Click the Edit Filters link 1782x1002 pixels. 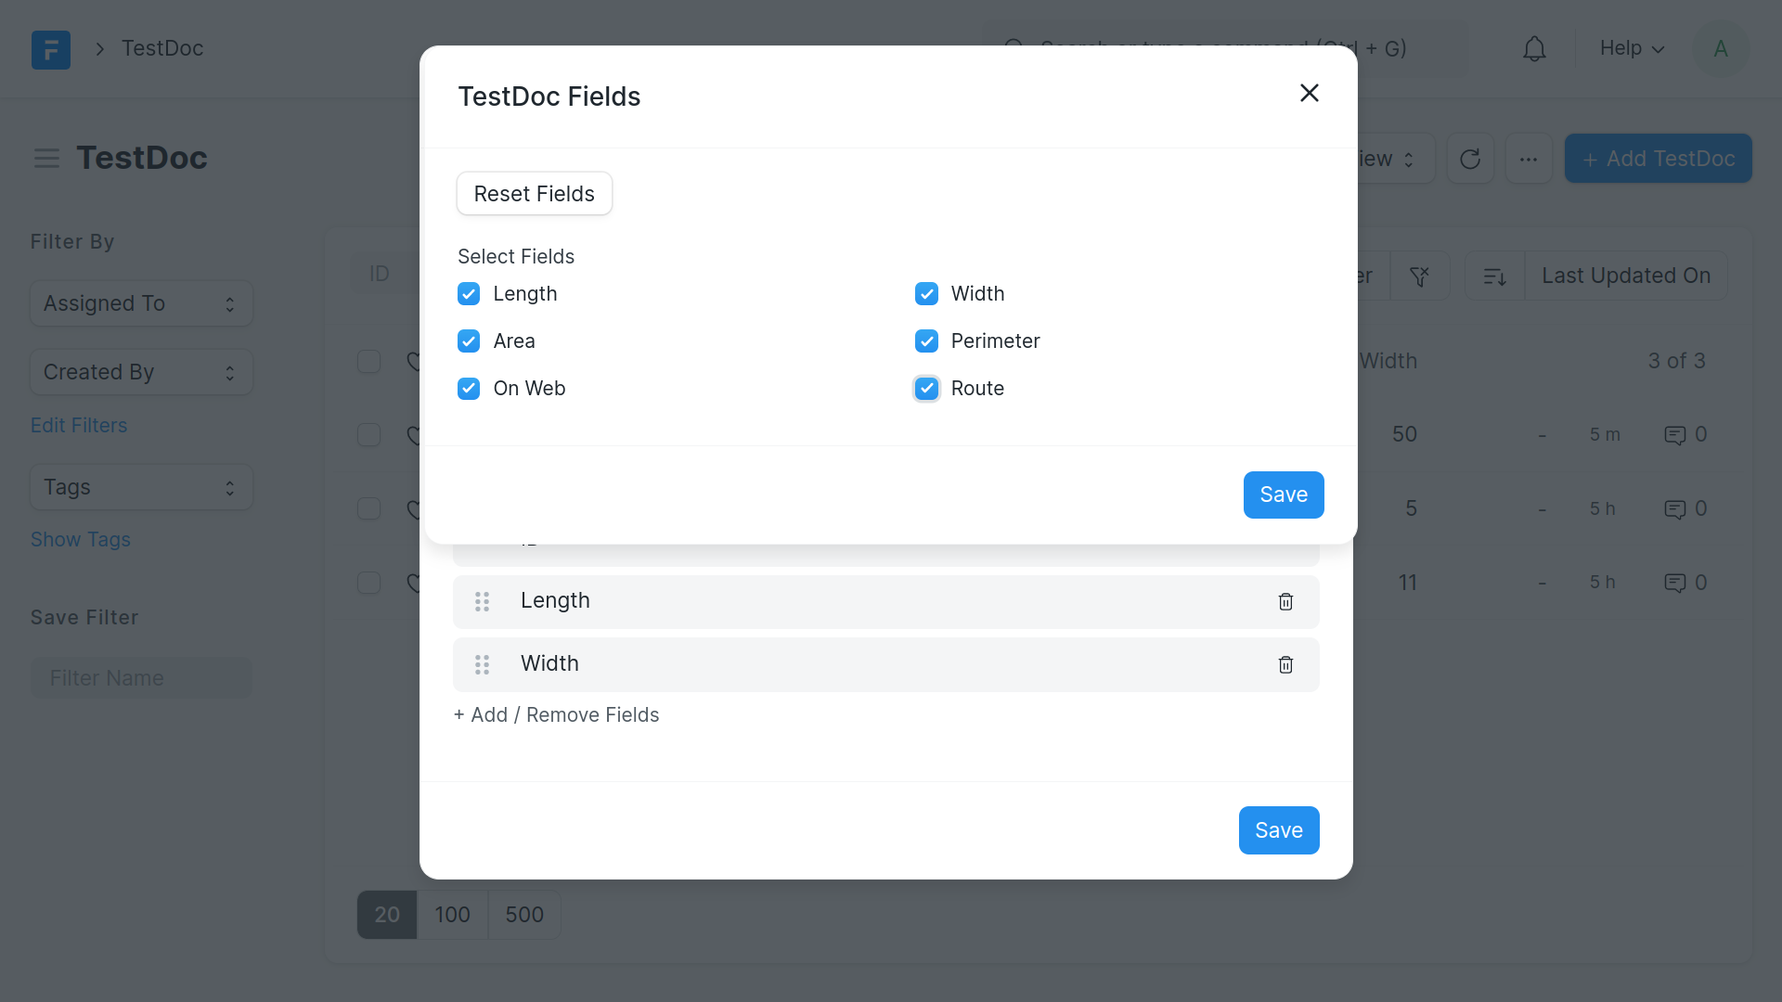click(x=79, y=426)
